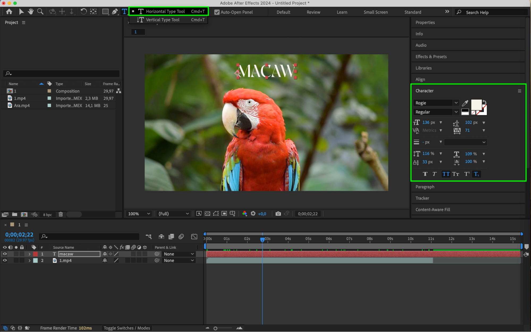This screenshot has height=332, width=531.
Task: Click the eyedropper in Character panel
Action: [x=465, y=103]
